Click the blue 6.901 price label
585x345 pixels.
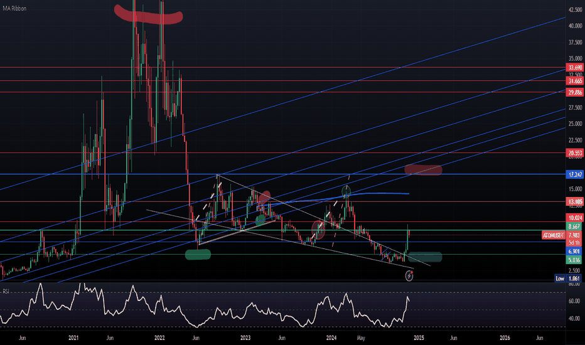[574, 252]
